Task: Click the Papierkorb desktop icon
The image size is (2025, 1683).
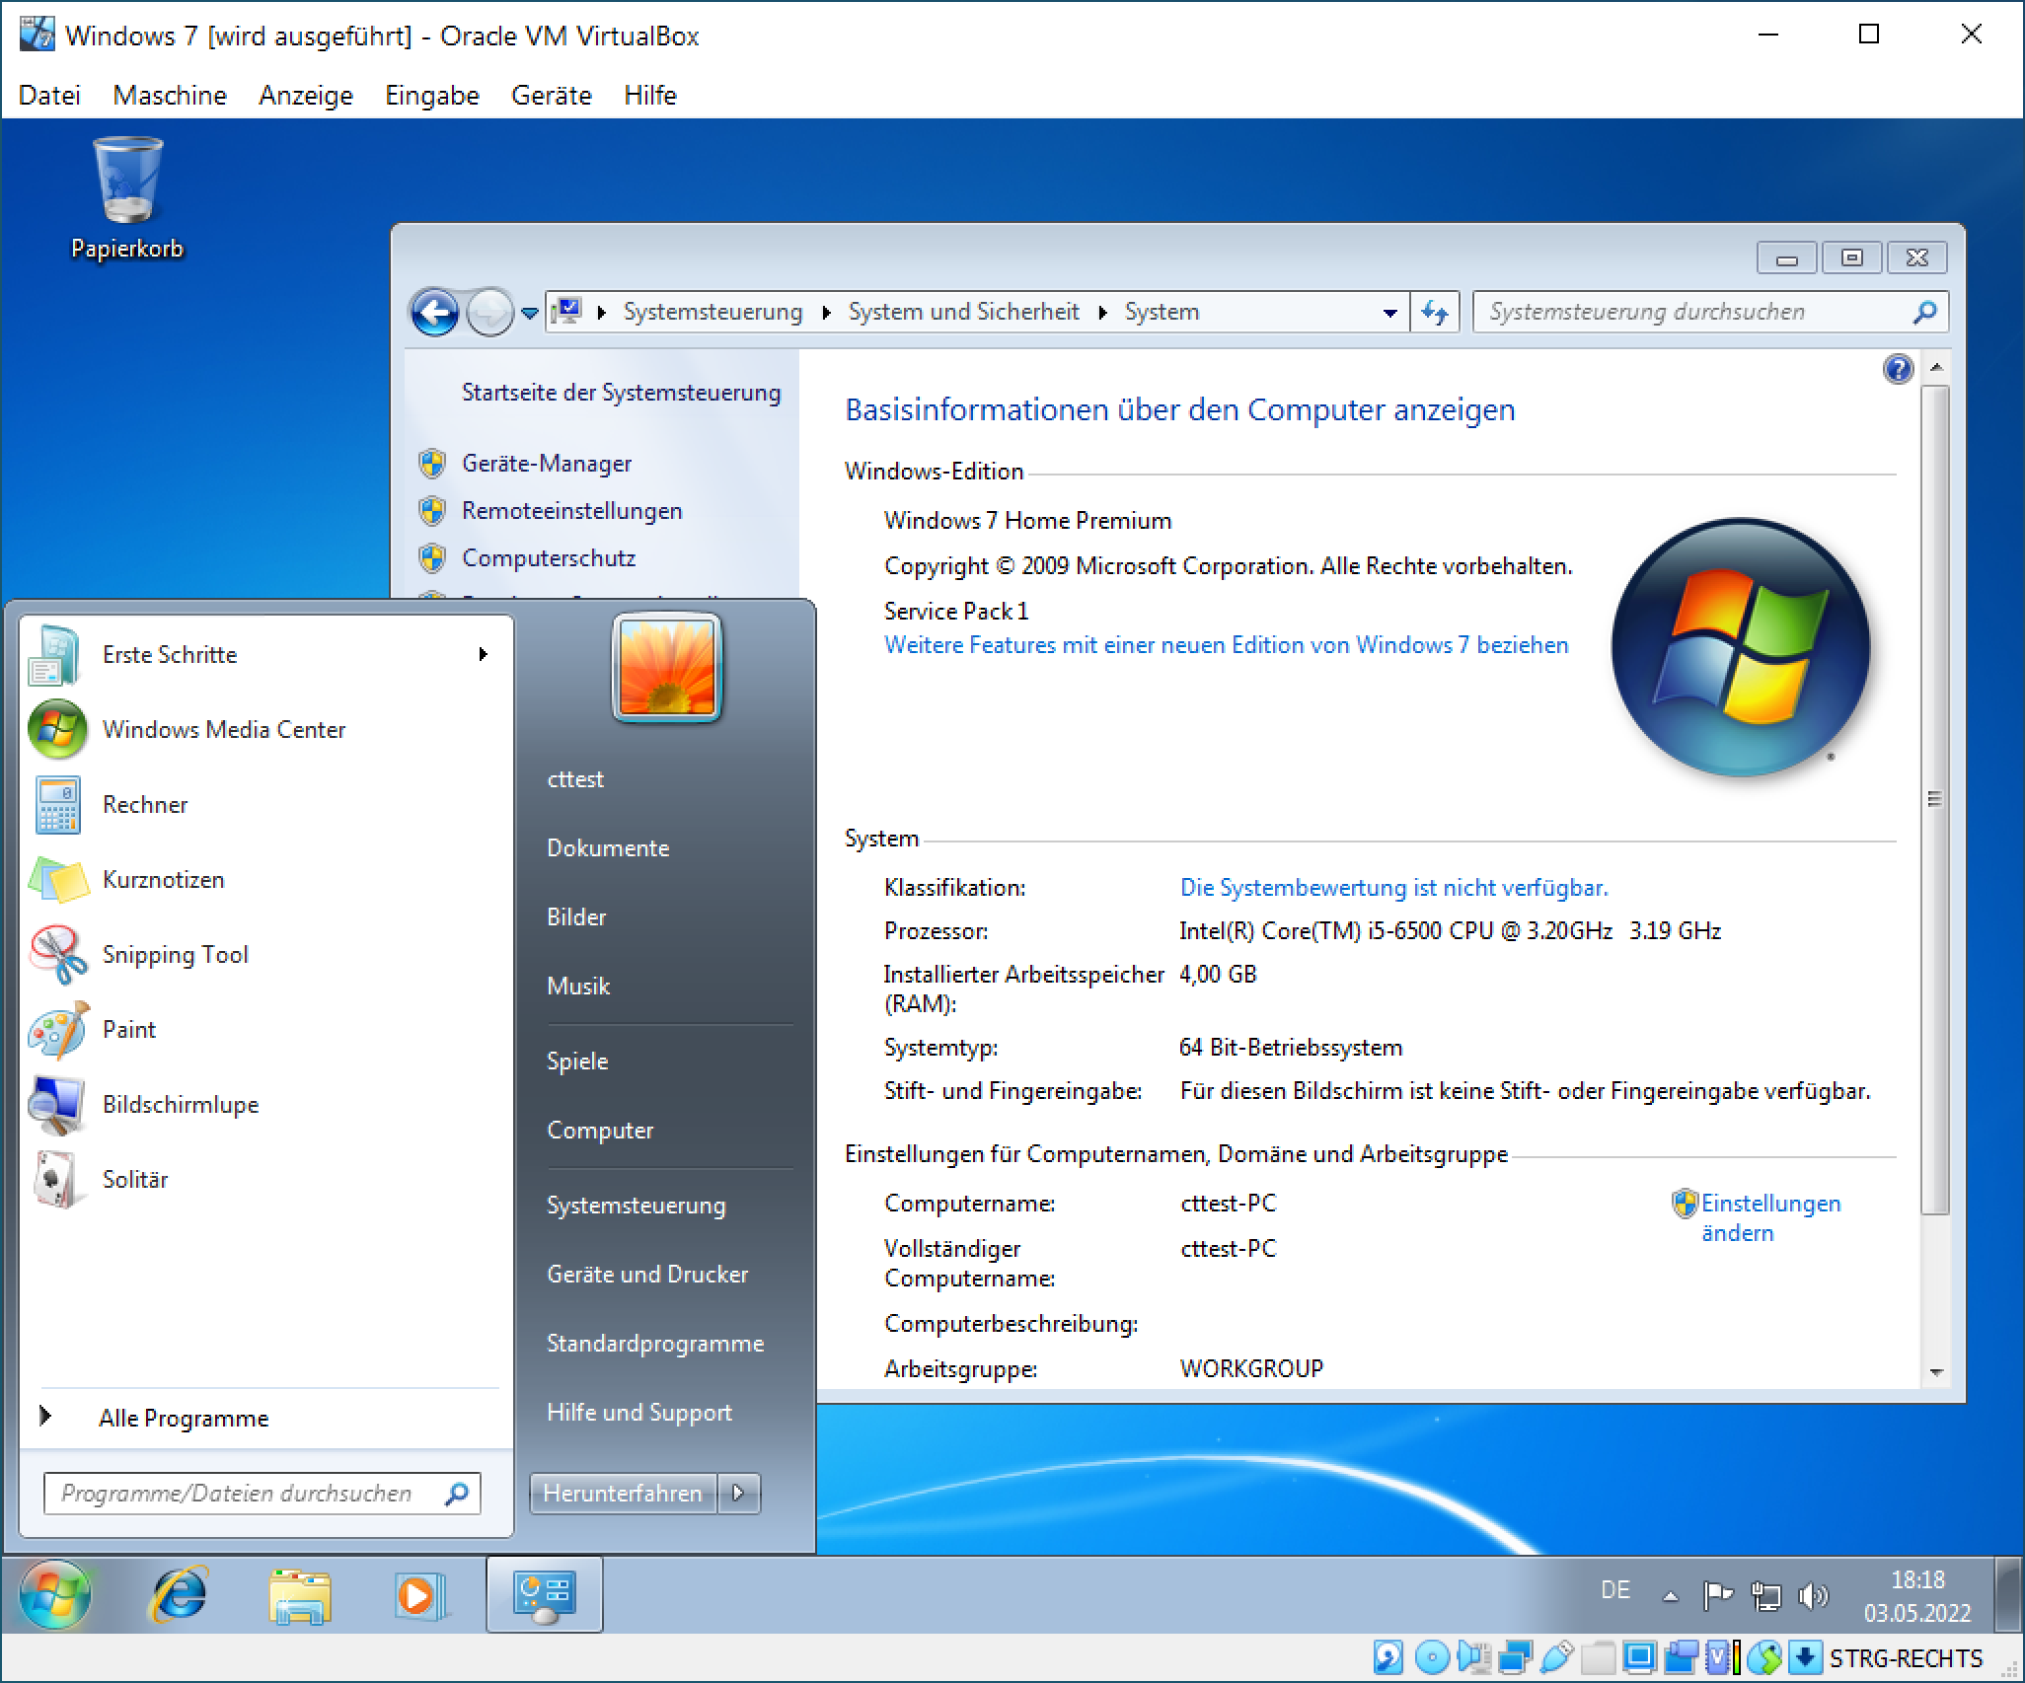Action: click(127, 199)
